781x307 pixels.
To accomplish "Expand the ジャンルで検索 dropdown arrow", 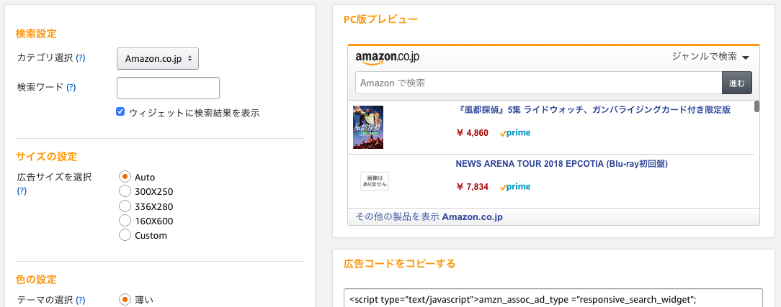I will coord(746,58).
